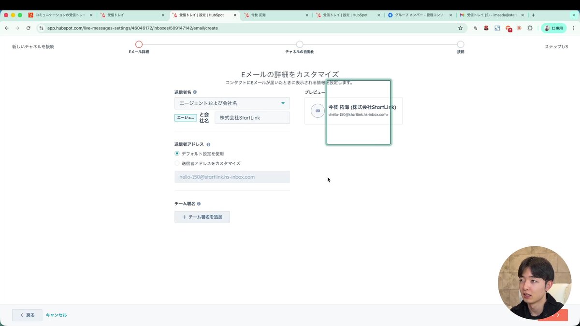Click inside the 株式会社StartLink company name field
Viewport: 580px width, 326px height.
point(251,117)
